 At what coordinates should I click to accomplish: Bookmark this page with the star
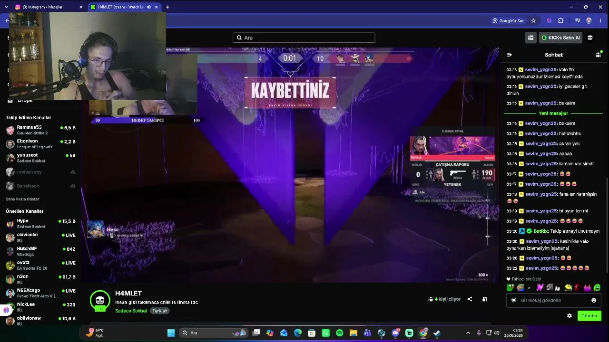pos(533,20)
